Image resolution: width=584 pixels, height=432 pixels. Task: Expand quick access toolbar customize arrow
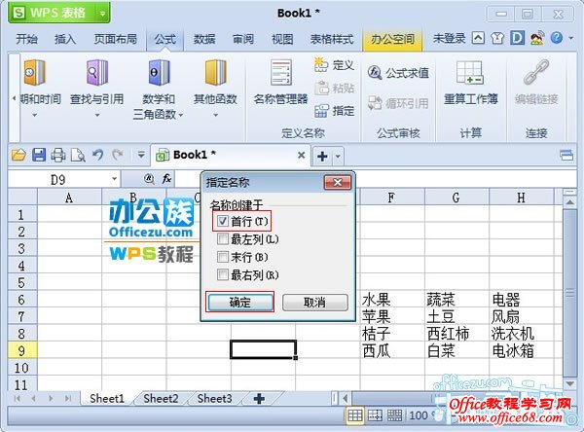coord(141,154)
